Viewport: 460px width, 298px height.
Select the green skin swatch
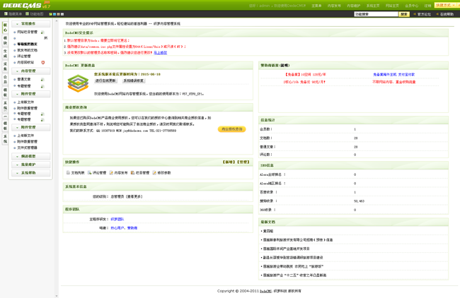coord(51,14)
